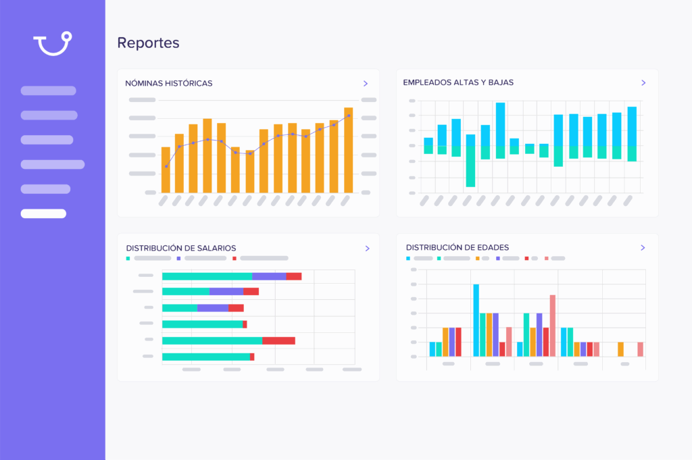Click the long negative green bar in Altas y Bajas
This screenshot has height=460, width=692.
[x=470, y=166]
